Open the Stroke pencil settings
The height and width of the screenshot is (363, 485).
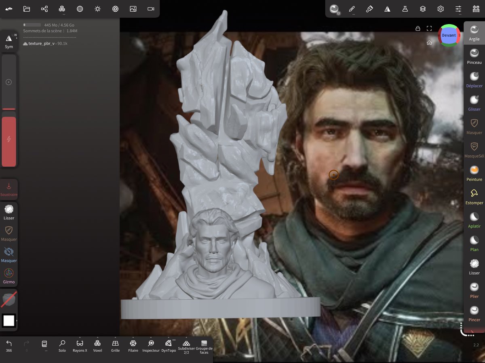point(352,9)
